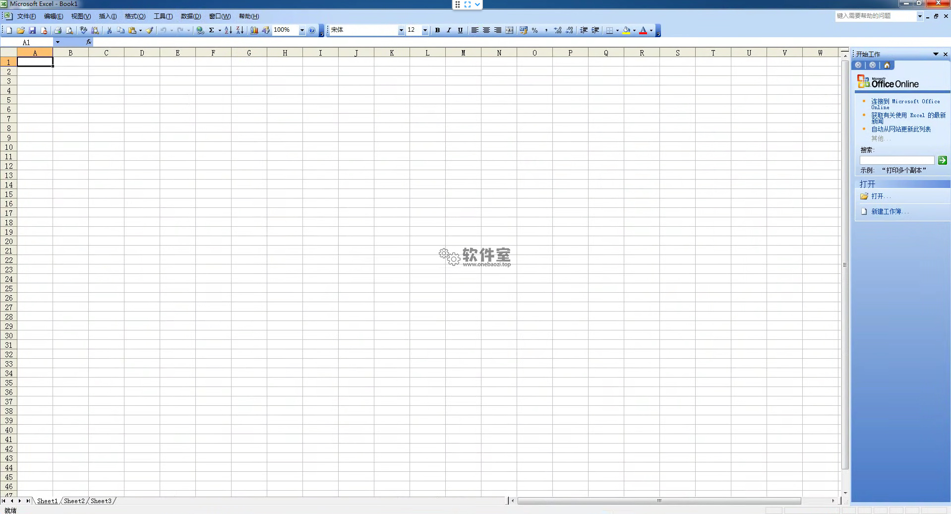
Task: Apply percent style formatting
Action: [535, 30]
